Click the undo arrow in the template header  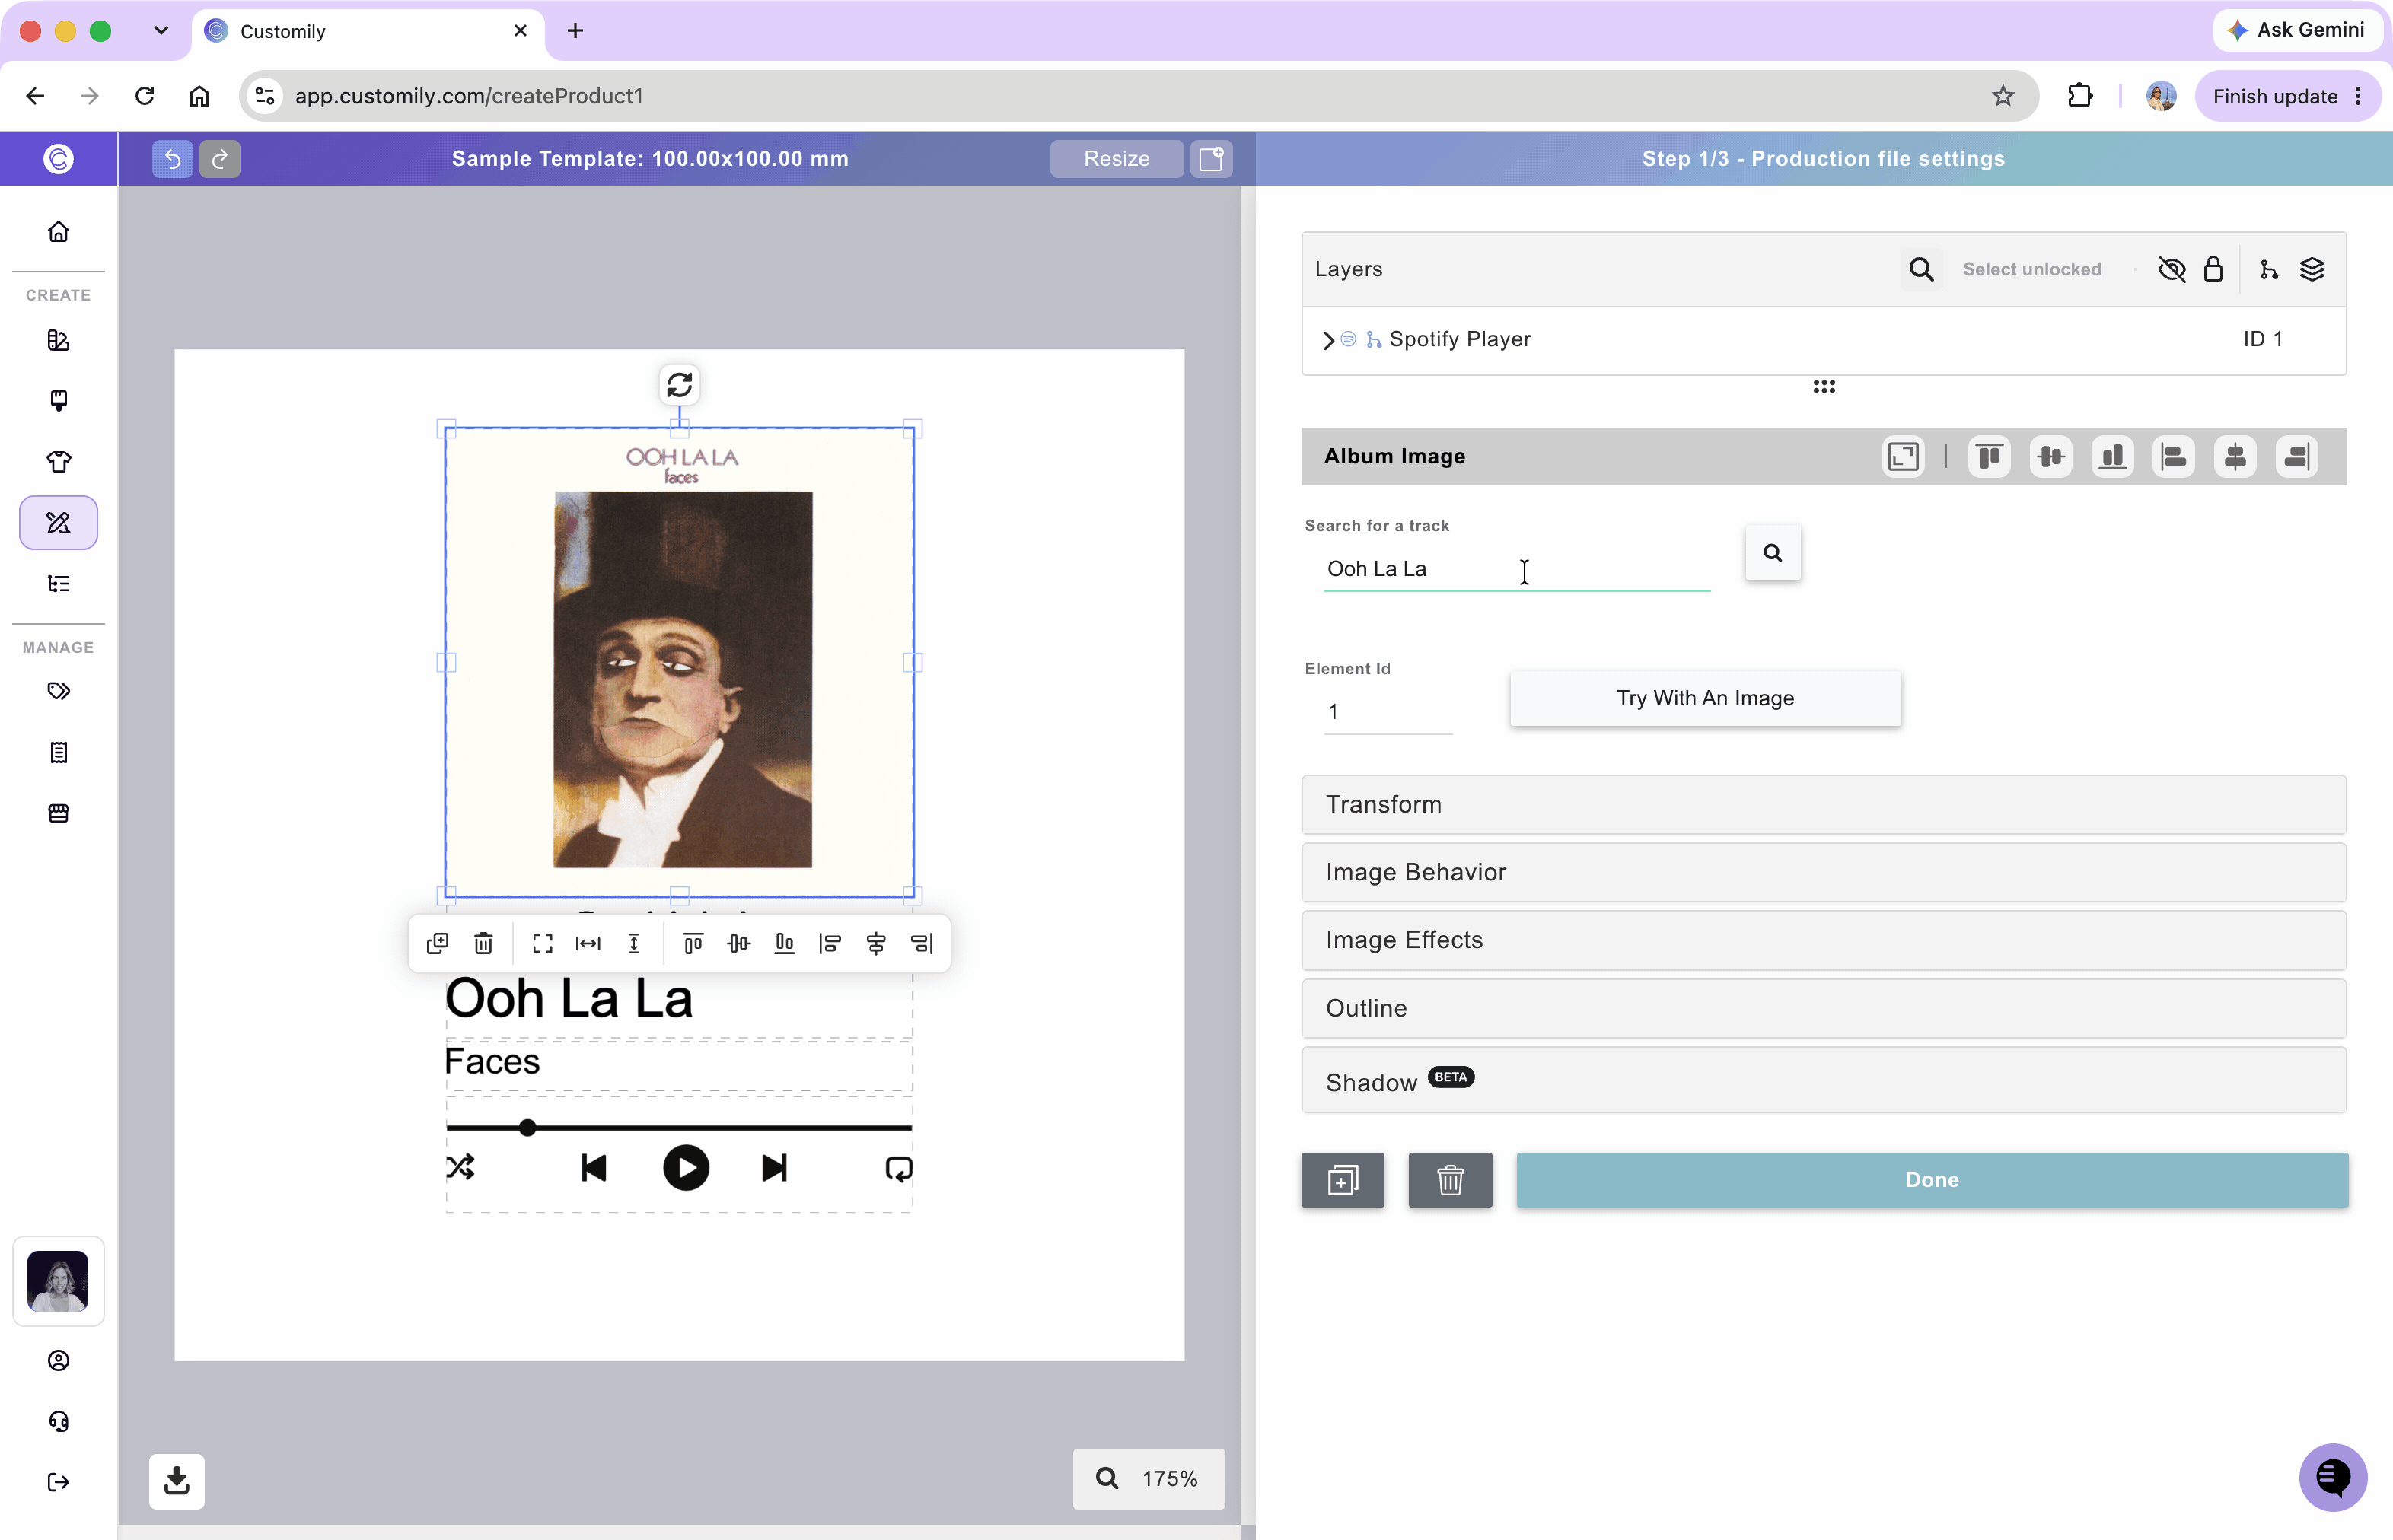pos(172,158)
